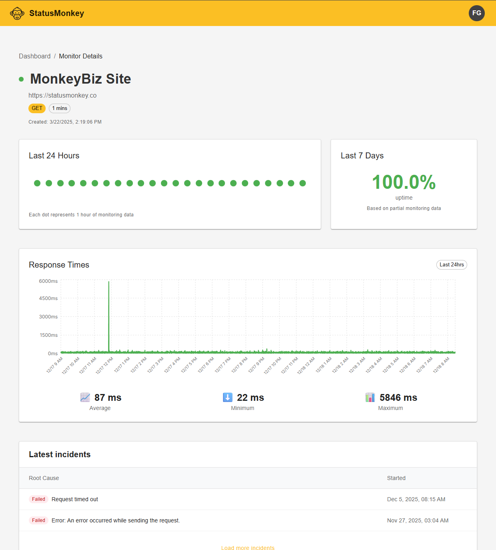Navigate to Dashboard via breadcrumb

click(35, 56)
